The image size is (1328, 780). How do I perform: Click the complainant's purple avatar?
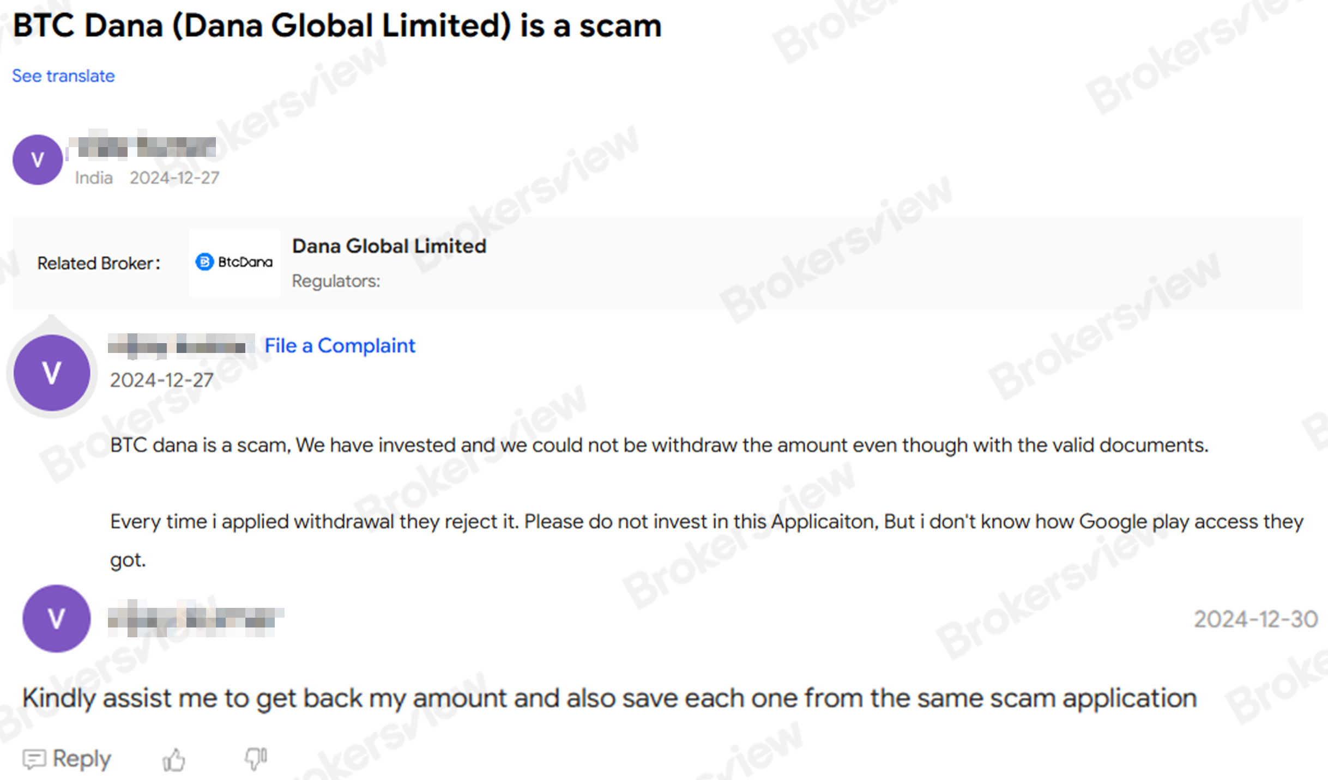pos(52,373)
